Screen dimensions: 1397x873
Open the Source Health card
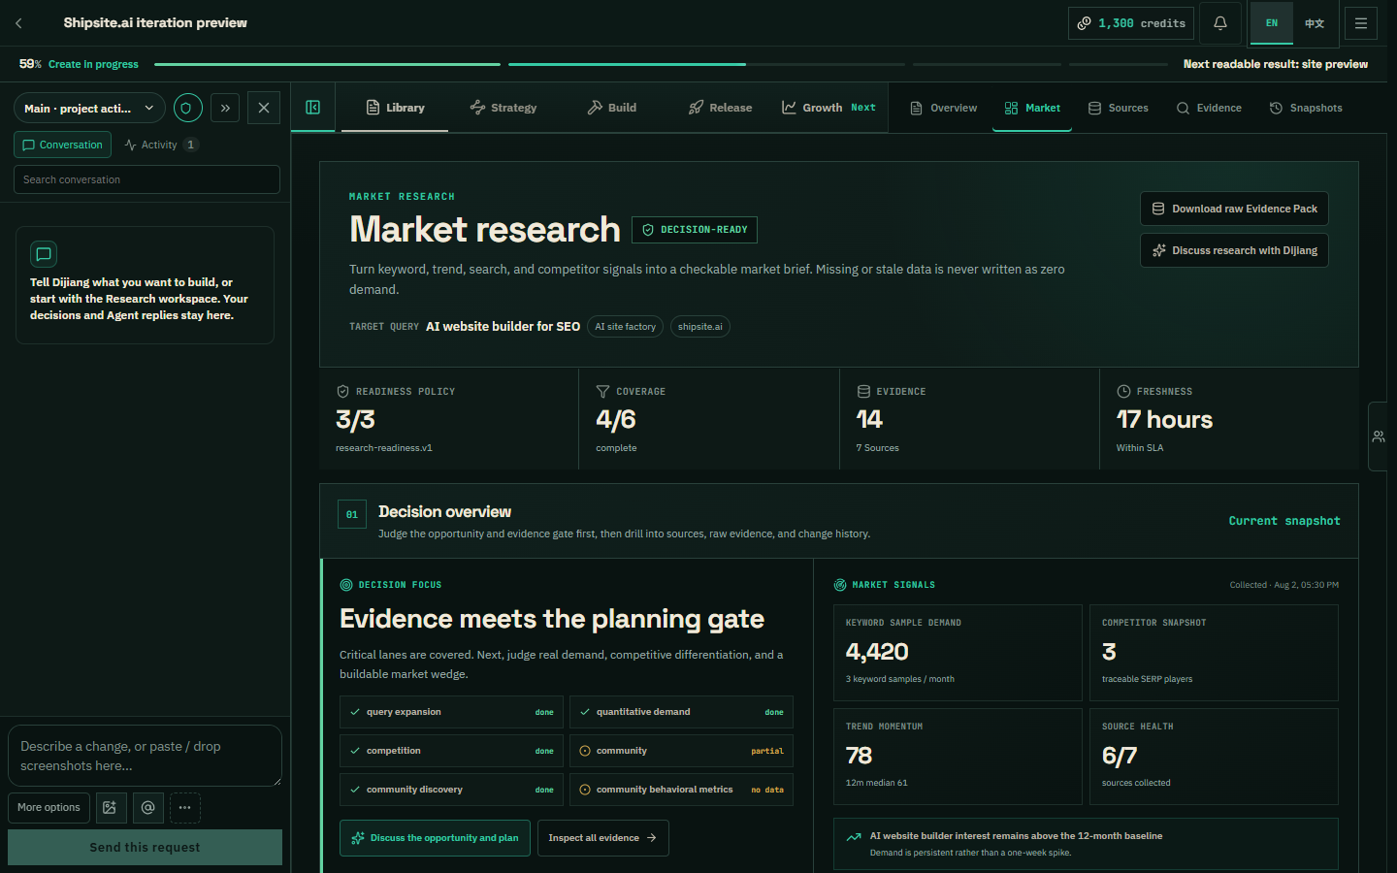(x=1214, y=757)
